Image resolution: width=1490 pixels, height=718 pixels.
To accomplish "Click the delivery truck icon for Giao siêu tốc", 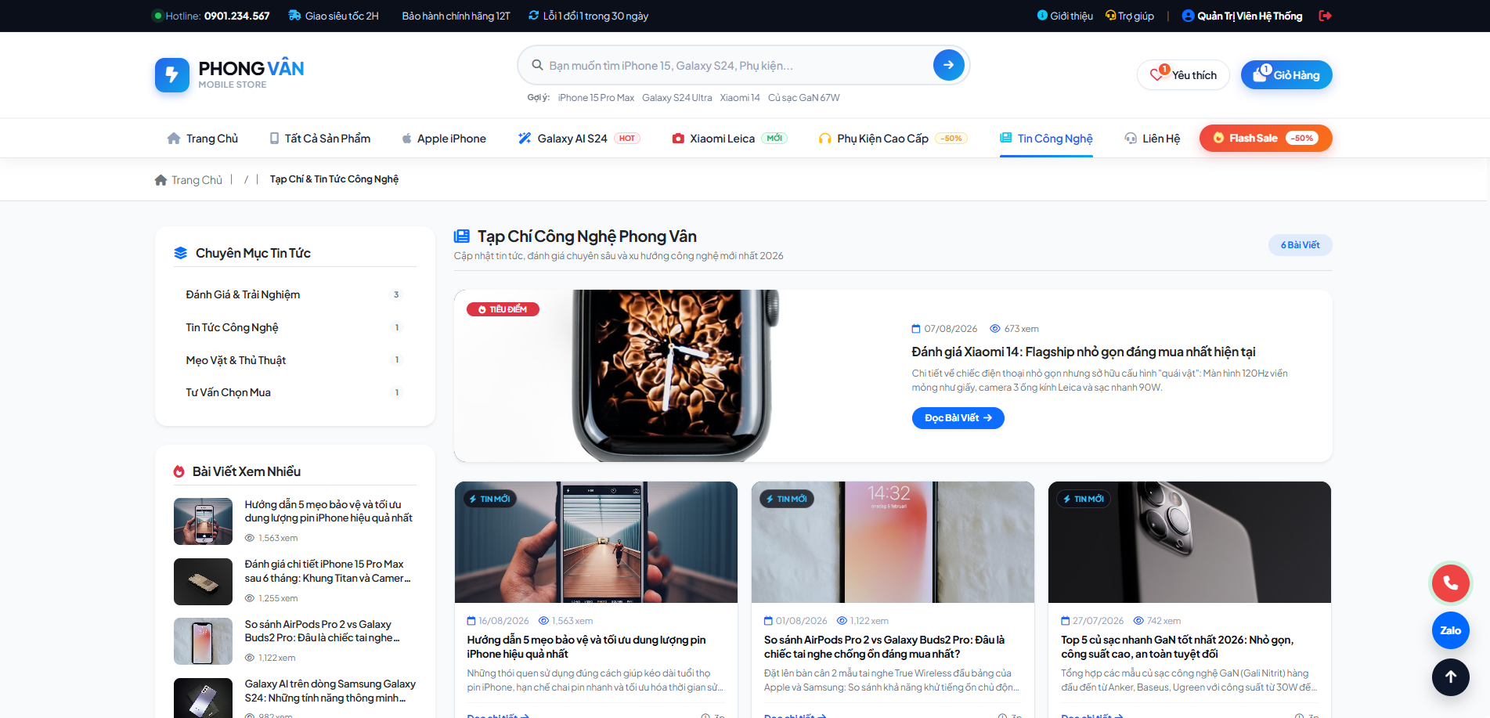I will click(x=294, y=16).
